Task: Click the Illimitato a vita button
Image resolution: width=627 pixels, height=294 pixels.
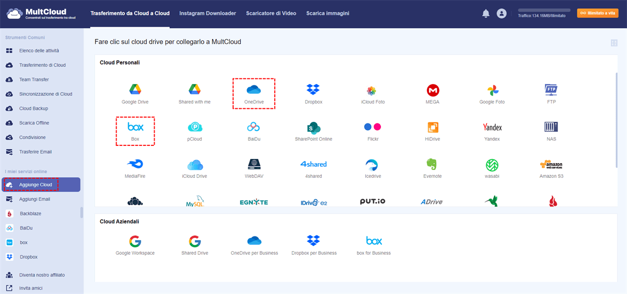Action: (597, 14)
